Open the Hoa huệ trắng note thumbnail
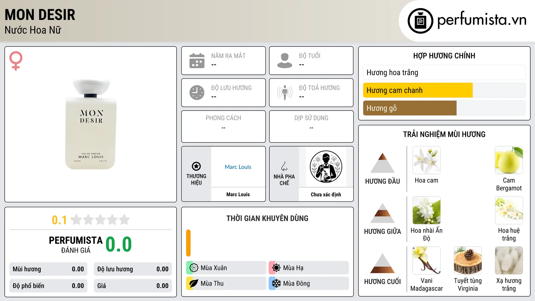 (x=509, y=210)
